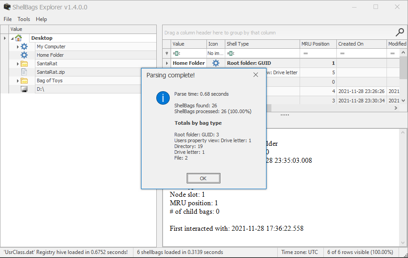Viewport: 408px width, 258px height.
Task: Collapse the Desktop tree node
Action: click(x=12, y=38)
